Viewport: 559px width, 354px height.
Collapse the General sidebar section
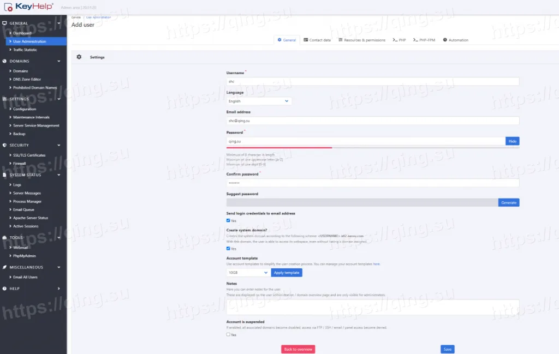tap(59, 23)
